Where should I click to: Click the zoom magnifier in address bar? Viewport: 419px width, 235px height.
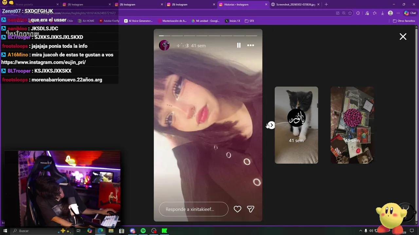tap(344, 13)
